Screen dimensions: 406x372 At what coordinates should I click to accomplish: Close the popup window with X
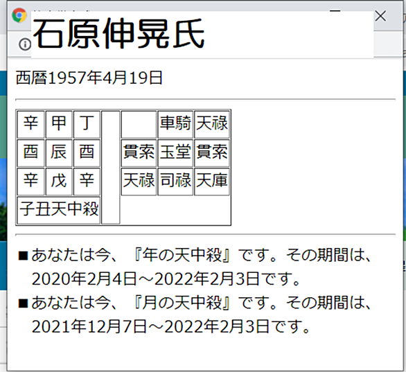380,17
